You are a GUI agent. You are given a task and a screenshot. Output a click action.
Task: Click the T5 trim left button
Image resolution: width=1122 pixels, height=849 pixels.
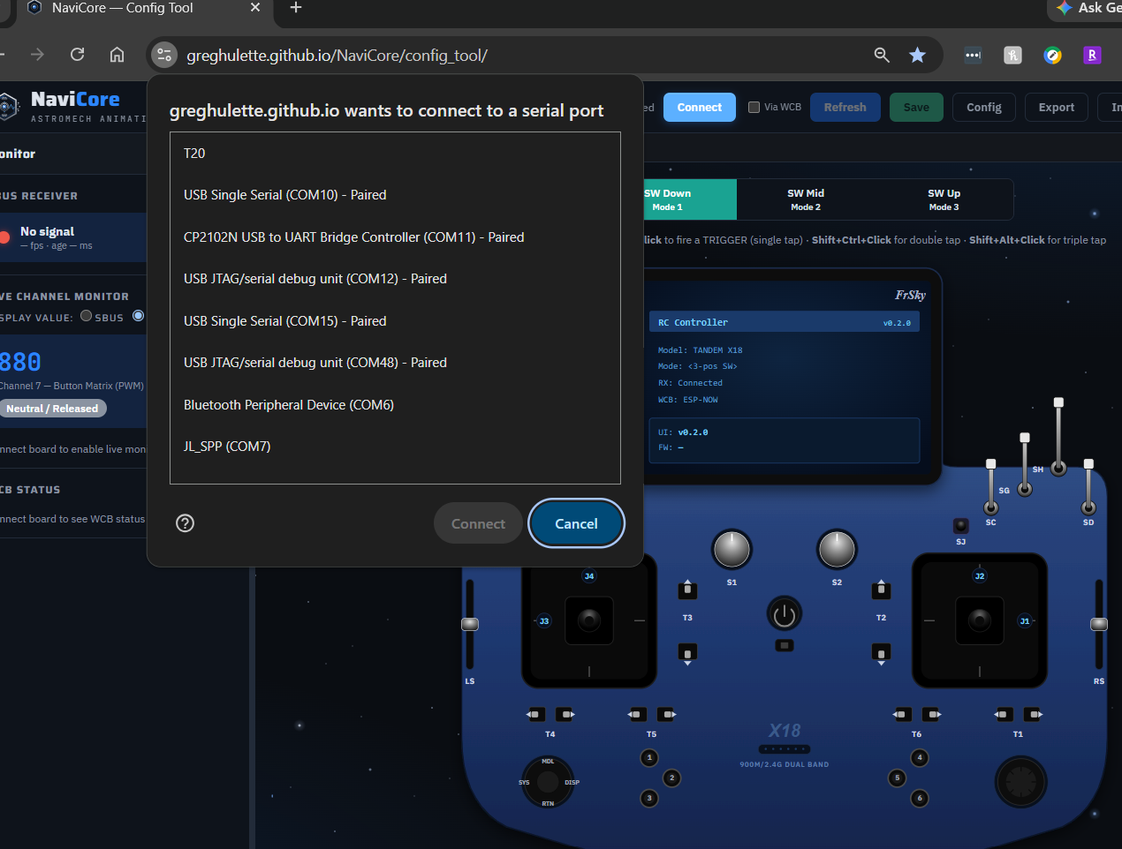(x=636, y=714)
